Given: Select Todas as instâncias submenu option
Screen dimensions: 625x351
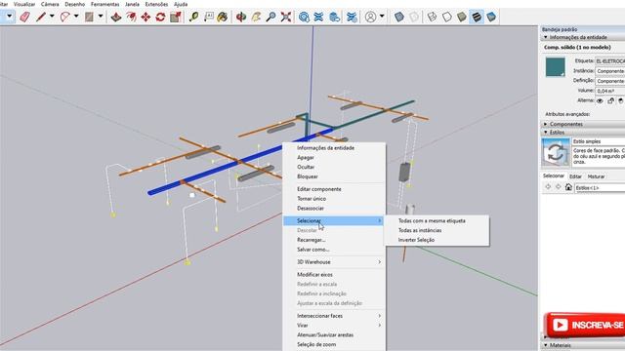Looking at the screenshot, I should (x=420, y=230).
